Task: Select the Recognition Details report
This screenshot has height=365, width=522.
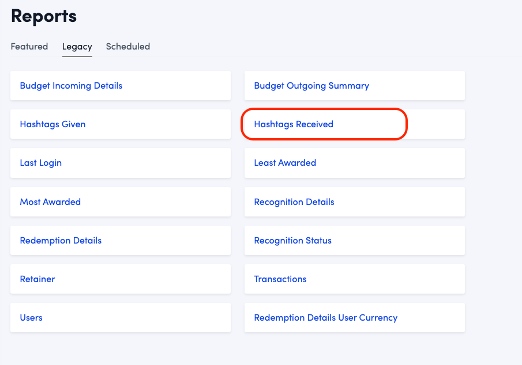Action: (294, 202)
